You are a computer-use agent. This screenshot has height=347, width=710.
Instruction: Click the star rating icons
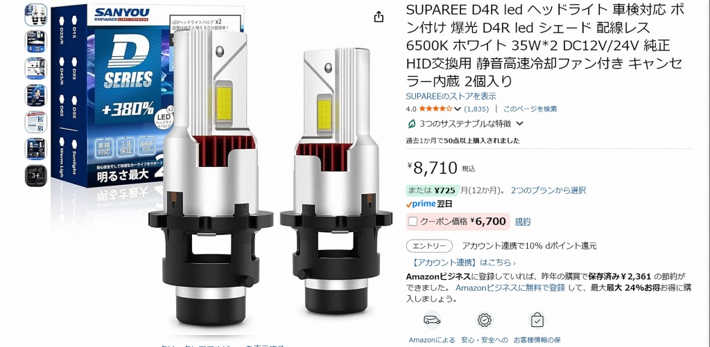pos(435,109)
